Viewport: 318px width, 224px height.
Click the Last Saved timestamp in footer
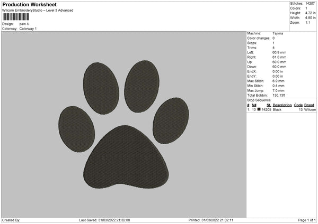(x=104, y=220)
